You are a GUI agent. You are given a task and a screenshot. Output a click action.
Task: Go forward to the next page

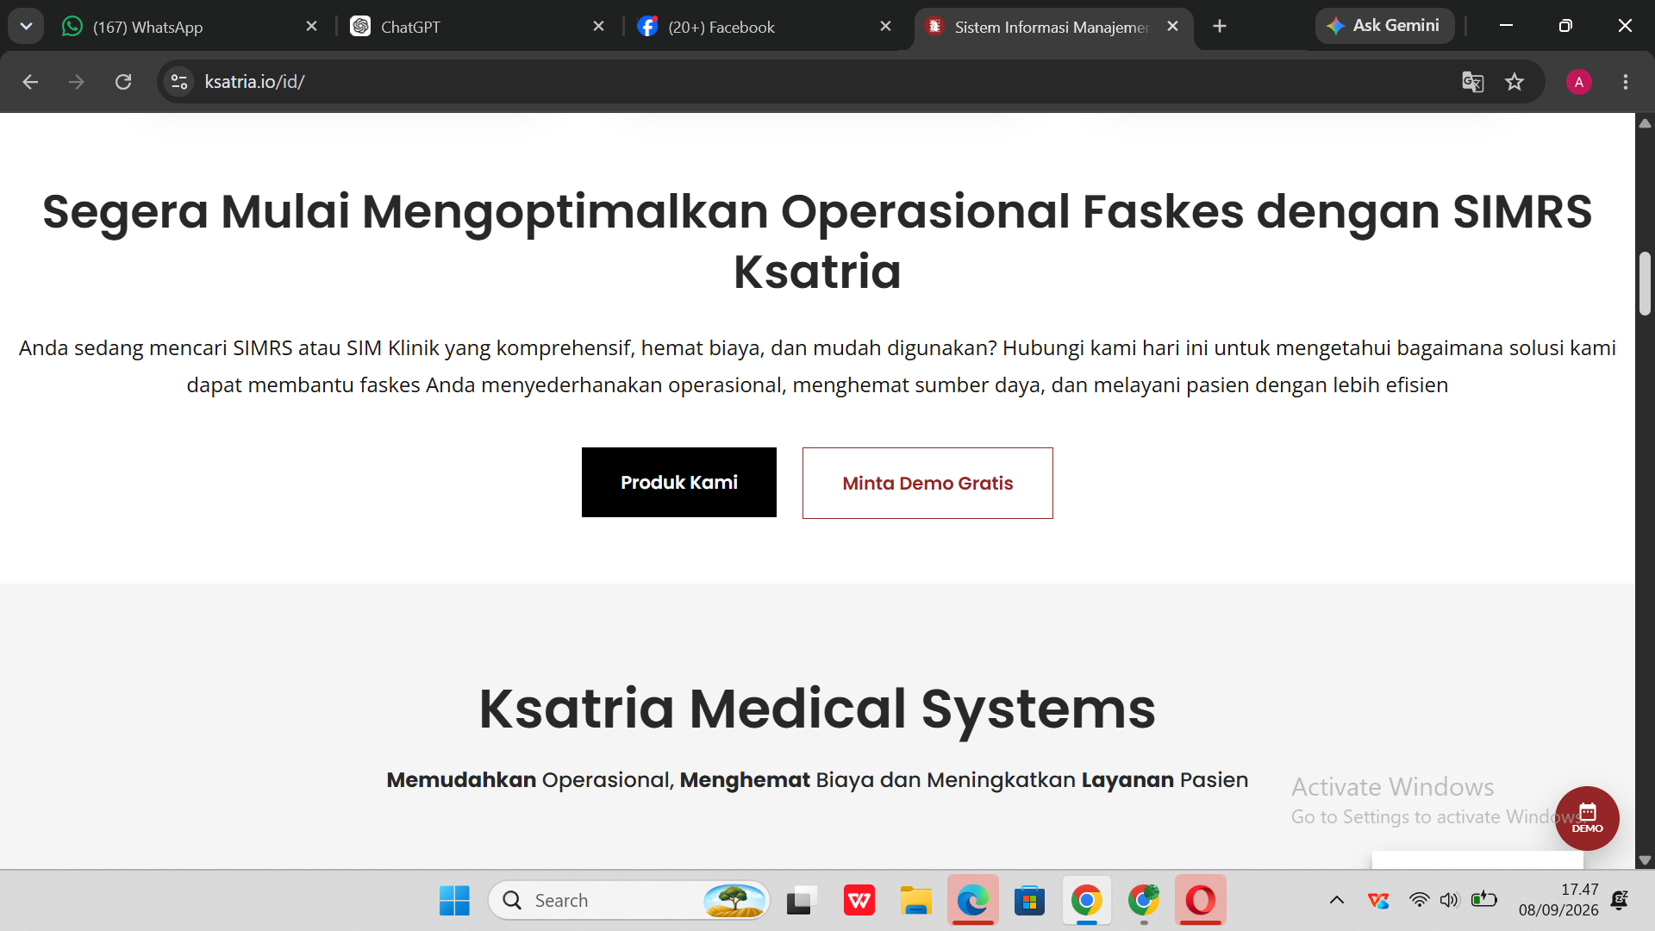pyautogui.click(x=77, y=82)
